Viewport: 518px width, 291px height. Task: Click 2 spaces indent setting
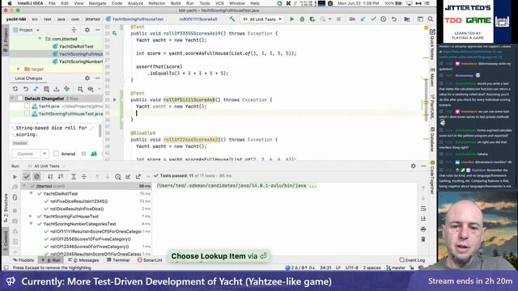click(x=372, y=268)
